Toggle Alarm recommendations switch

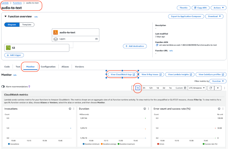tap(3, 87)
